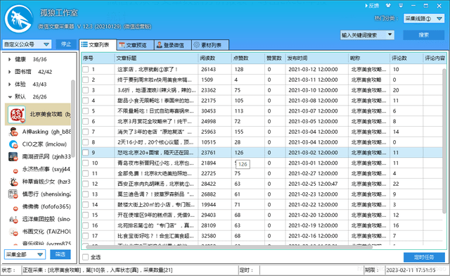Select 北京美食攻略 account avatar
Screen dimensions: 450x276
point(16,115)
